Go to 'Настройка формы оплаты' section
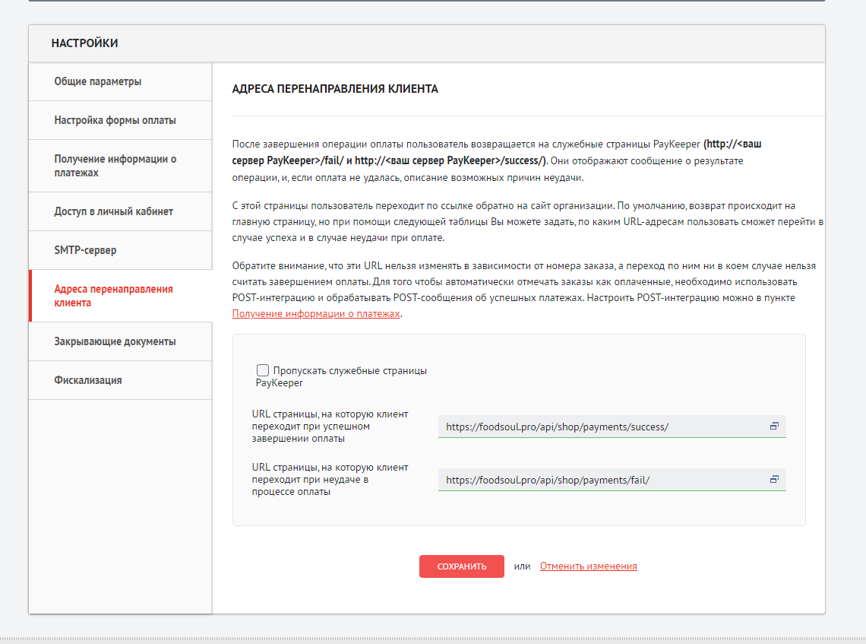 [x=115, y=120]
